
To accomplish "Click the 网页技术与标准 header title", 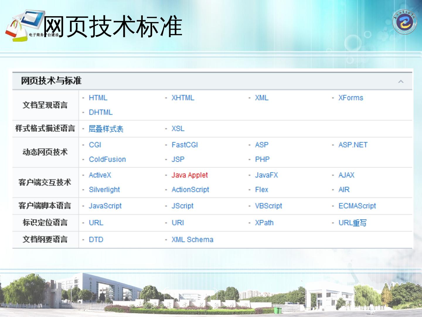I will click(x=51, y=81).
